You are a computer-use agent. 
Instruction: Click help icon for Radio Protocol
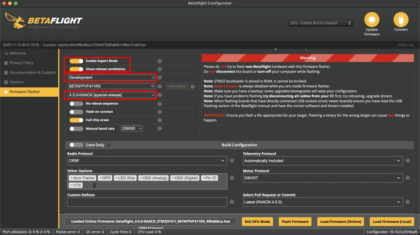pos(232,161)
